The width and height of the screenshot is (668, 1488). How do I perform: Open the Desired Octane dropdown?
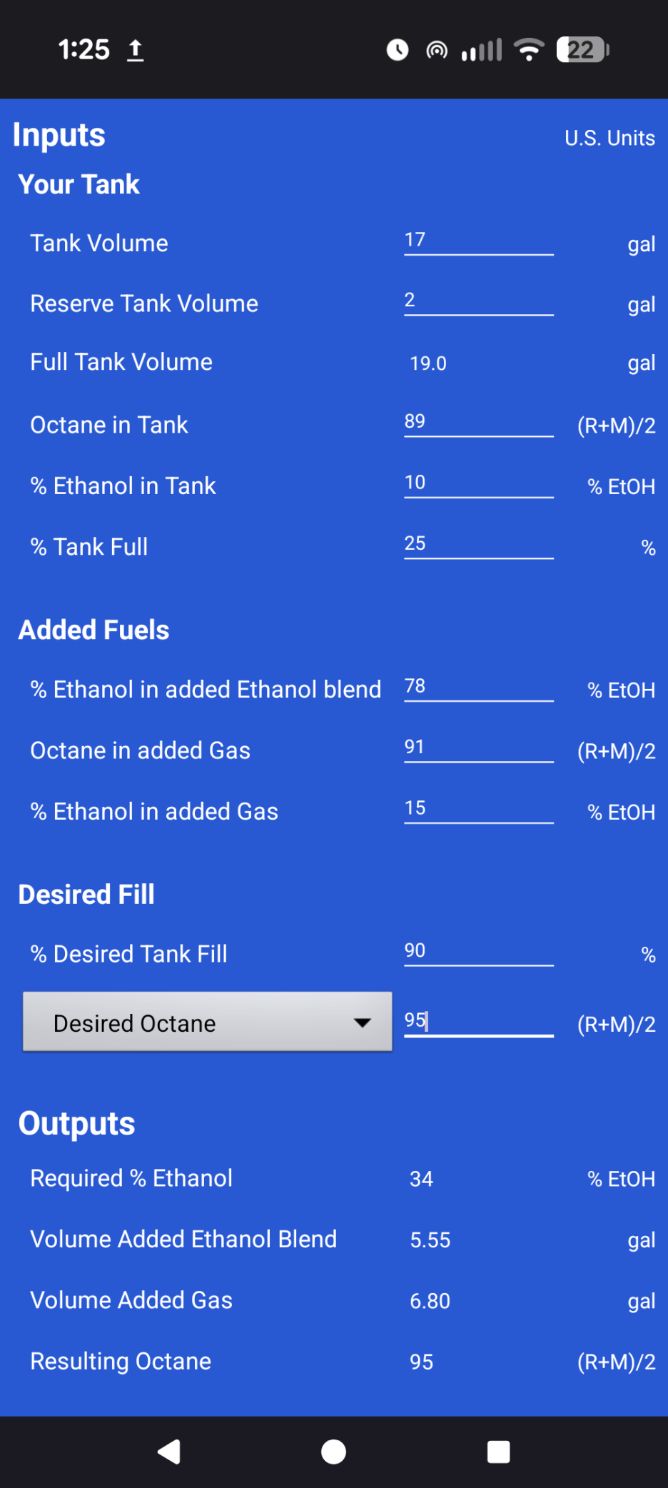pyautogui.click(x=207, y=1022)
